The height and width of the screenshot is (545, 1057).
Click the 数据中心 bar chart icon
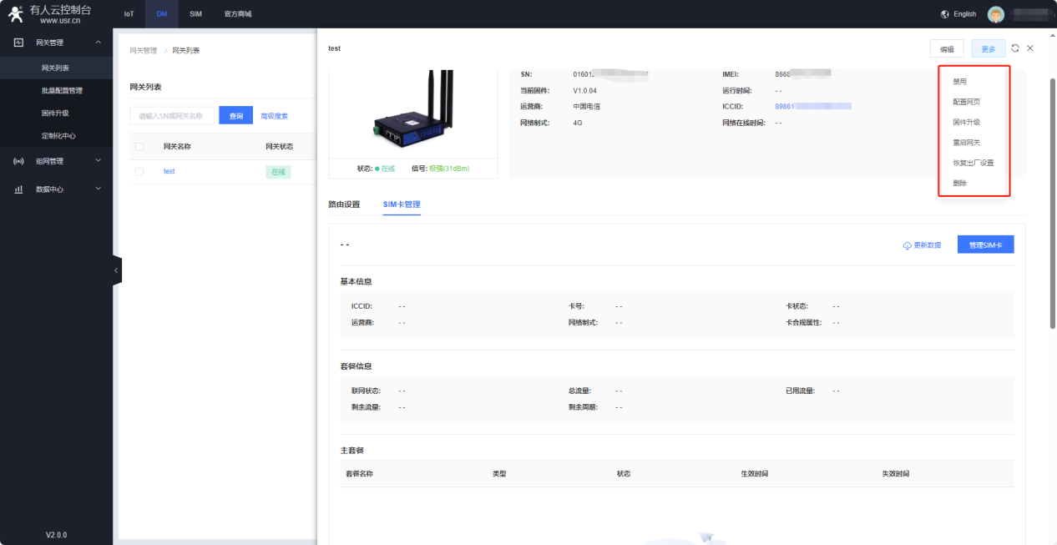click(18, 189)
